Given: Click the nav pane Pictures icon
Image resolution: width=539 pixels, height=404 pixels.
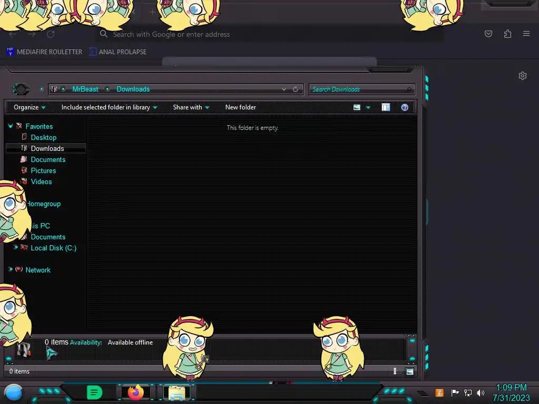Looking at the screenshot, I should point(24,170).
